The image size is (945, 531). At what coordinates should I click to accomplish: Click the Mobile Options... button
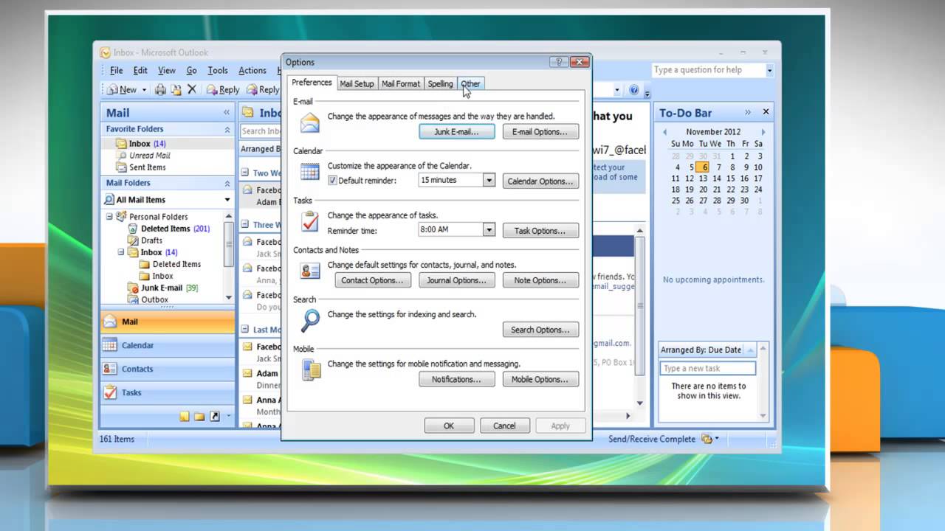point(540,379)
